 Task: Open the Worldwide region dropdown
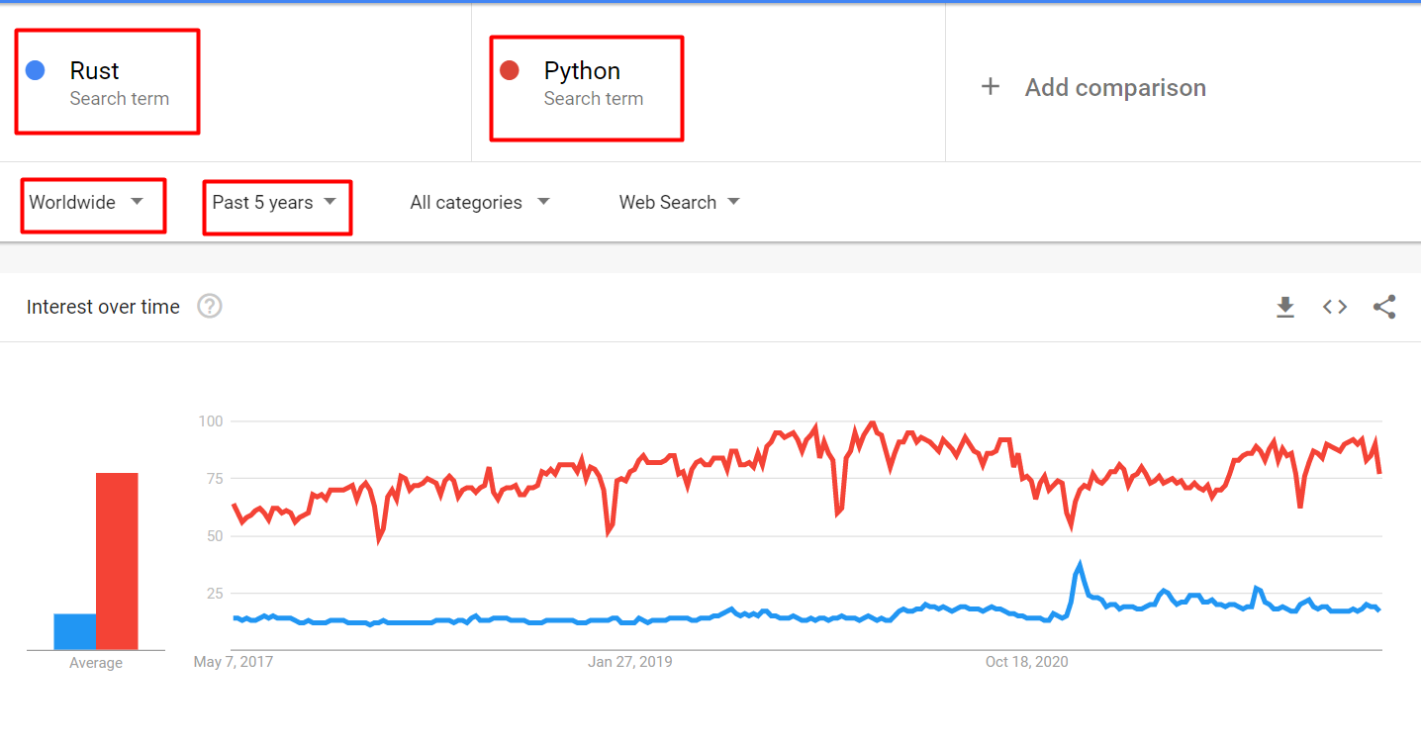86,203
